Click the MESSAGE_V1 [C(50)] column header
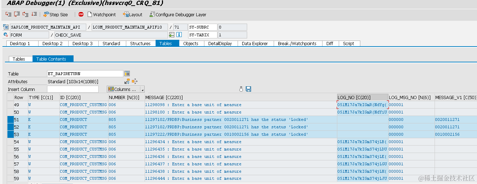This screenshot has width=477, height=184. pyautogui.click(x=455, y=97)
